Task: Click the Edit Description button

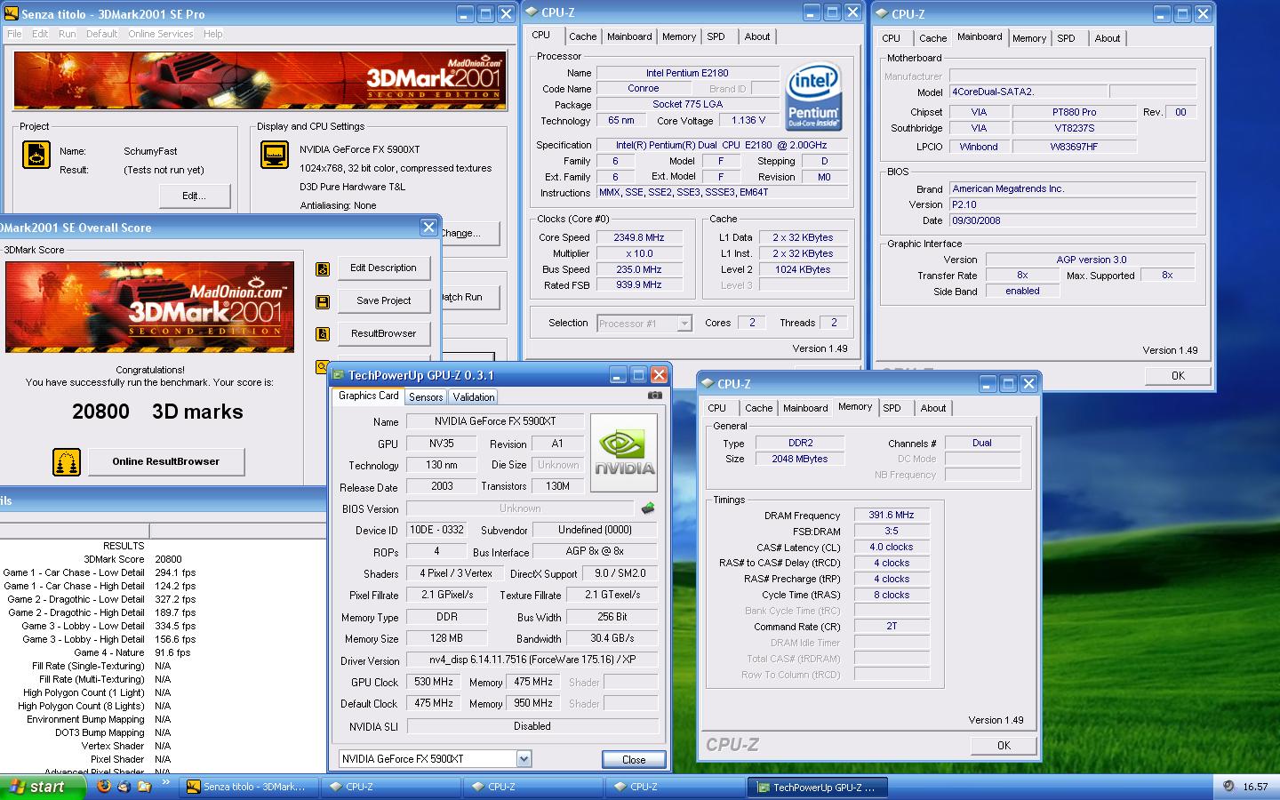Action: pos(383,268)
